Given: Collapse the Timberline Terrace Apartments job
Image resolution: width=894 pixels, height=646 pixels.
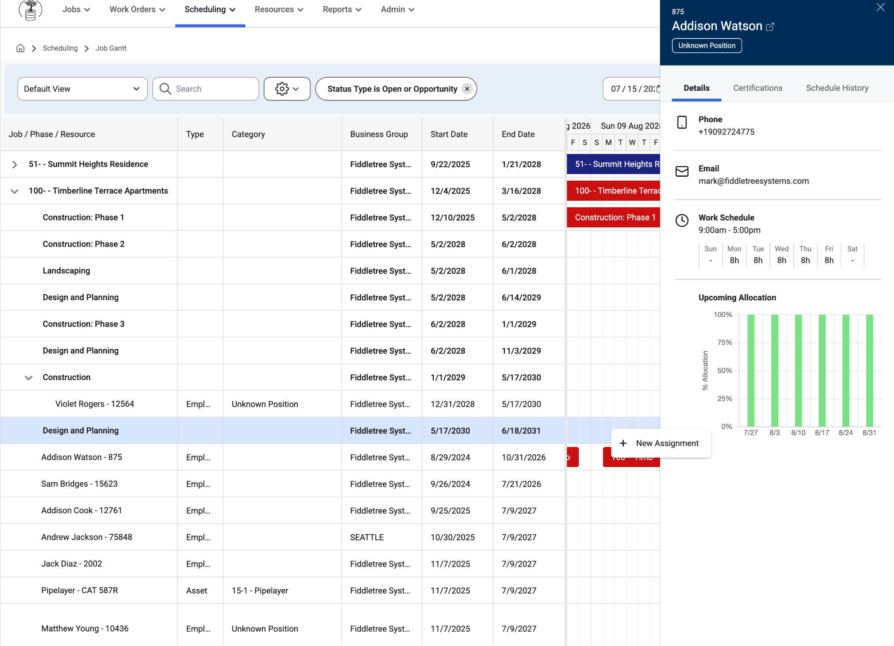Looking at the screenshot, I should [x=15, y=191].
